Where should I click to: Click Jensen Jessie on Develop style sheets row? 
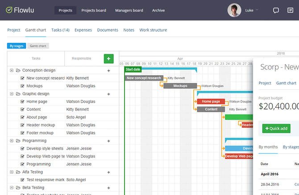click(x=79, y=148)
